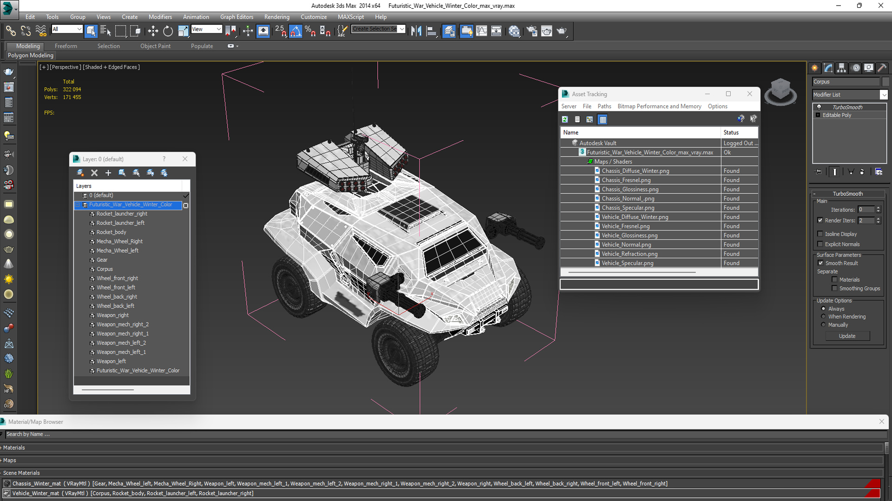The width and height of the screenshot is (892, 501).
Task: Open Manage Layers from toolbar
Action: tap(449, 31)
